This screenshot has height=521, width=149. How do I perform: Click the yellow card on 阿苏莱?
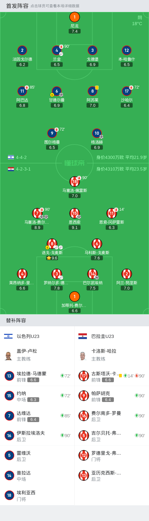[97, 88]
